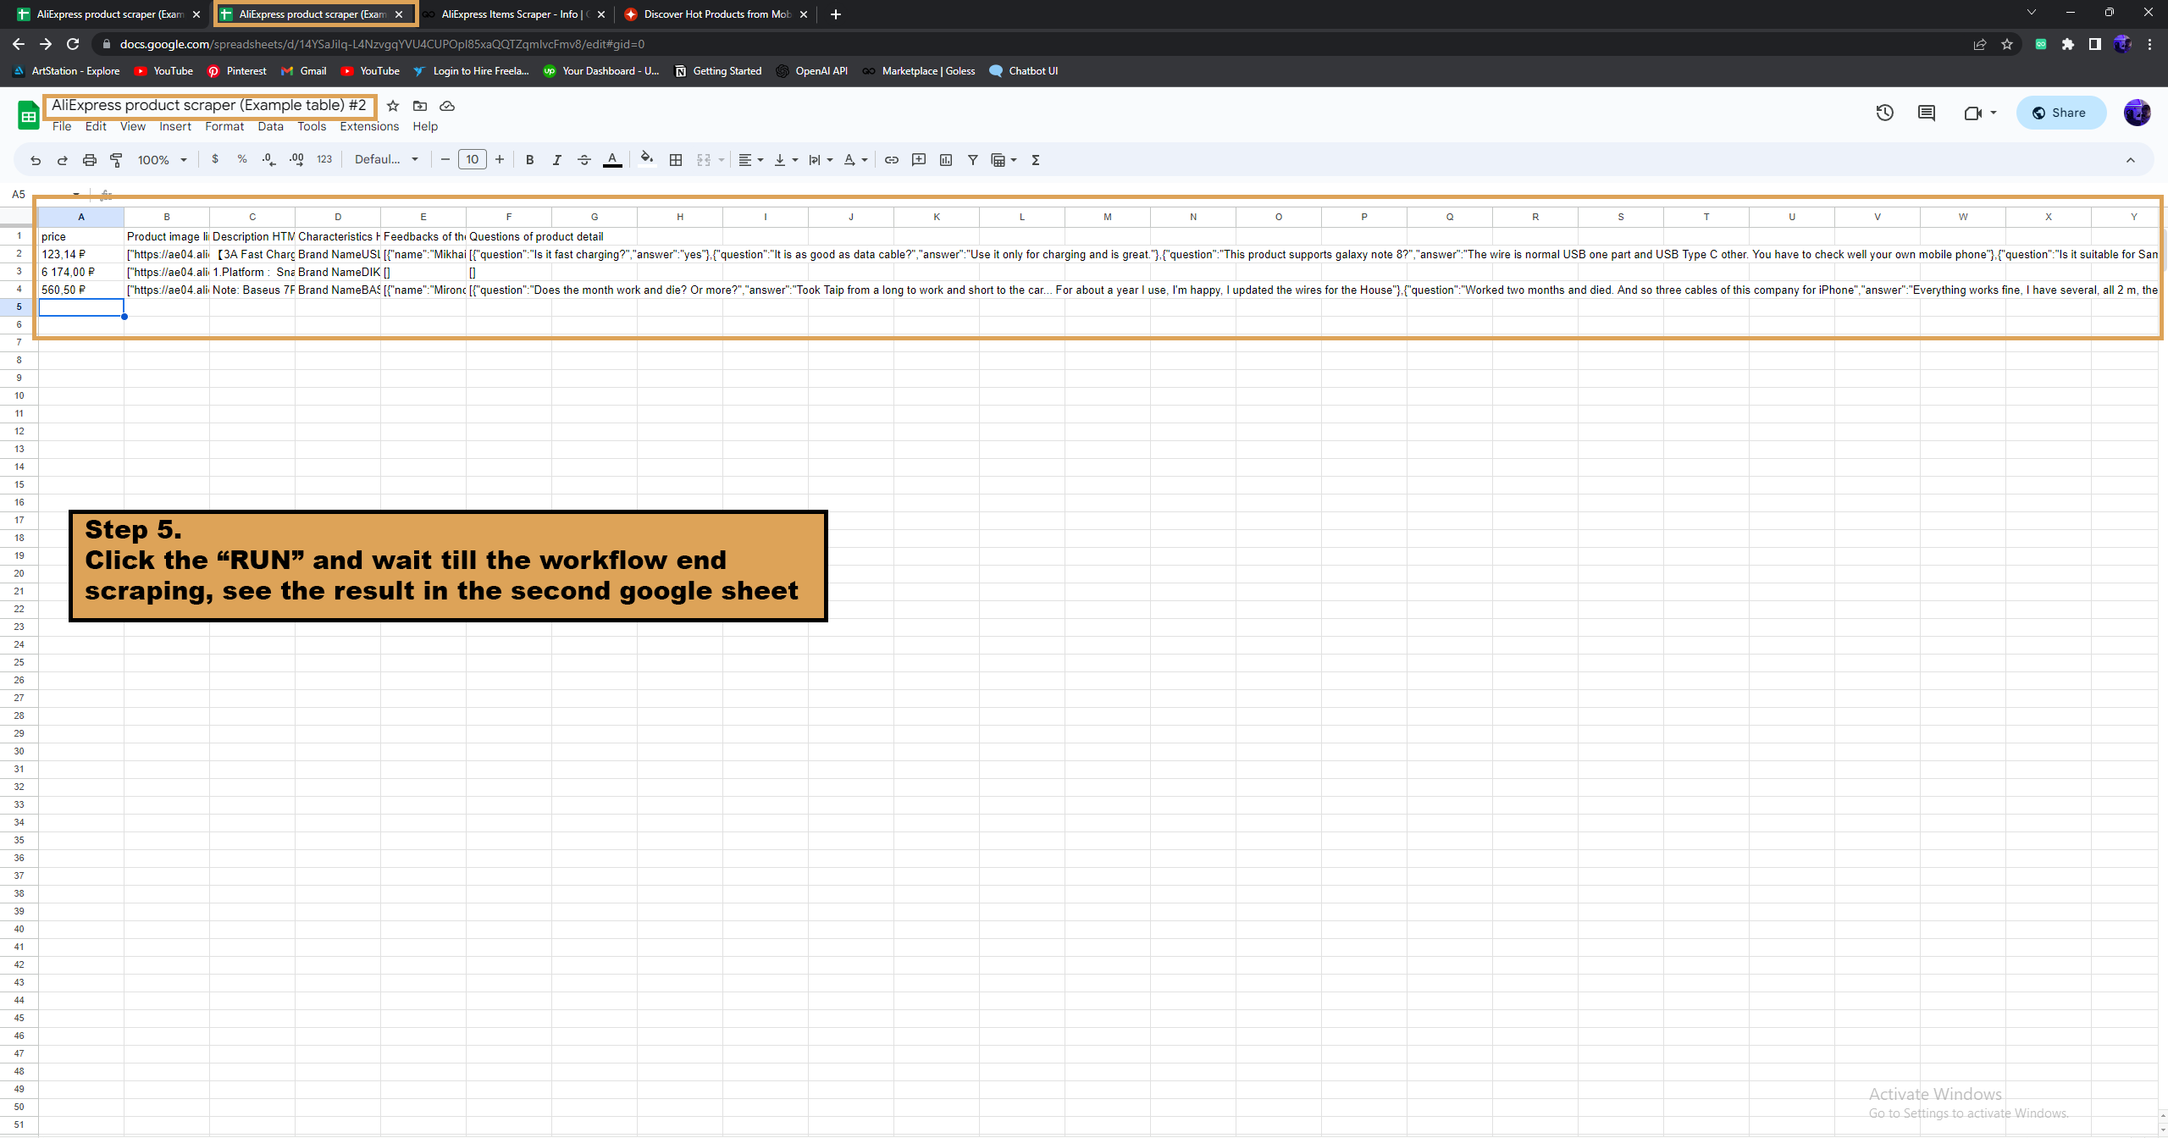Open the filter views dropdown

[x=1004, y=160]
